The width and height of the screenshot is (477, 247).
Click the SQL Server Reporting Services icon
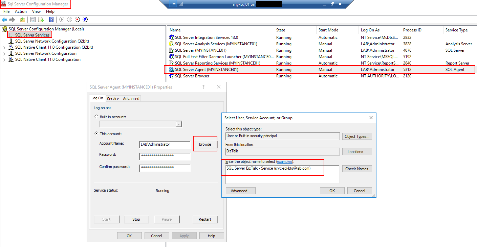[172, 63]
